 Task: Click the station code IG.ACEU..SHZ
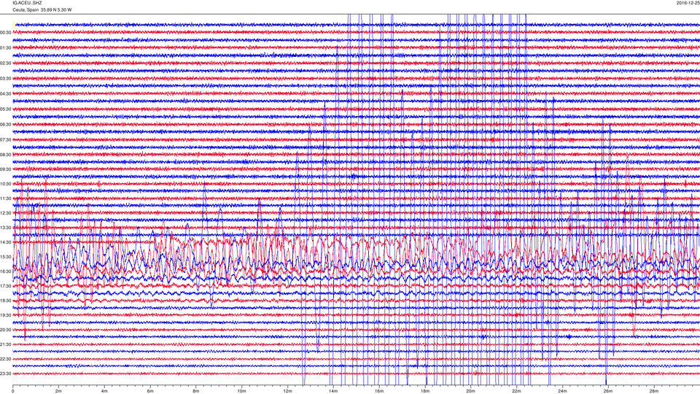pyautogui.click(x=27, y=3)
